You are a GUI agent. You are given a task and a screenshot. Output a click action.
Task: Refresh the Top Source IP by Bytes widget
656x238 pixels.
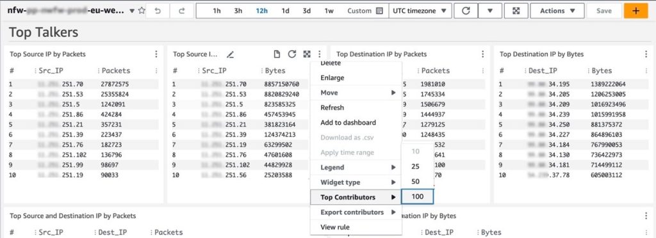[292, 54]
